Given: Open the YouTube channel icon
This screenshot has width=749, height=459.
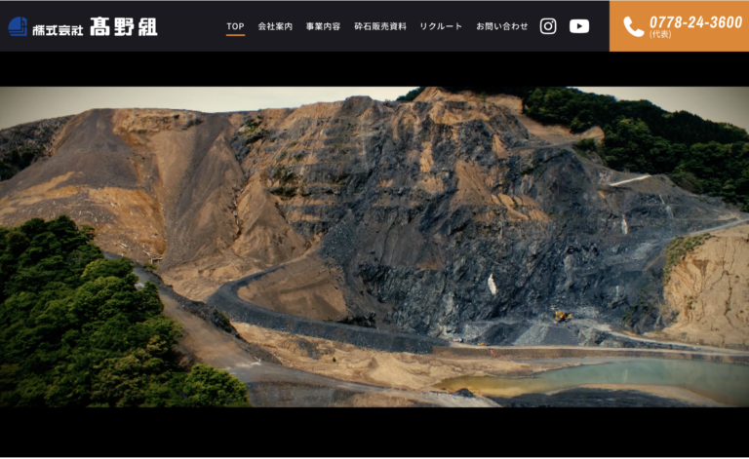Looking at the screenshot, I should [579, 26].
